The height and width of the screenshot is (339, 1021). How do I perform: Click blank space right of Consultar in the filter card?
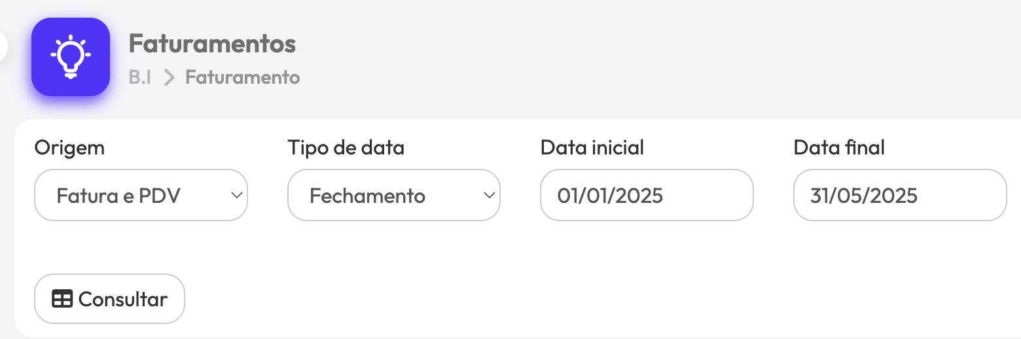pos(589,298)
